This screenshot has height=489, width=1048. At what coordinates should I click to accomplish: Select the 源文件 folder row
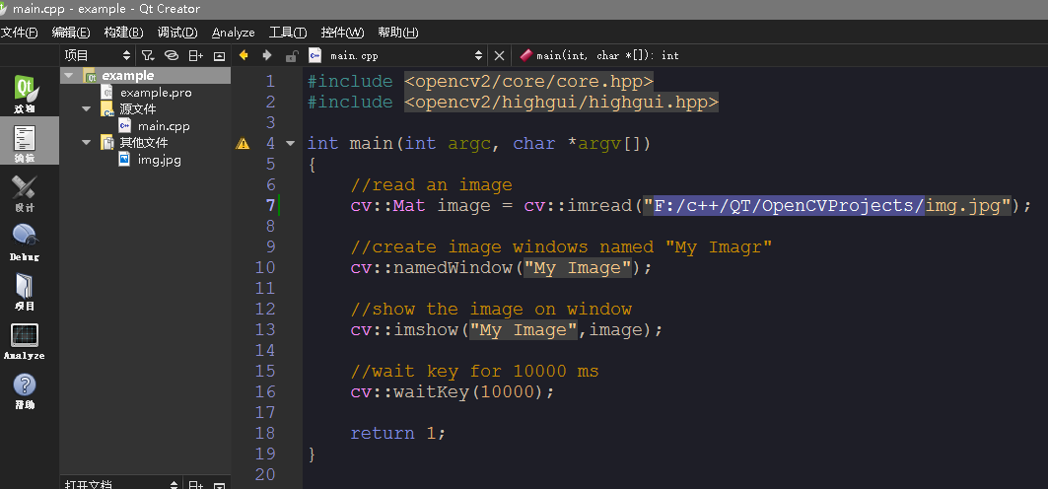point(138,108)
